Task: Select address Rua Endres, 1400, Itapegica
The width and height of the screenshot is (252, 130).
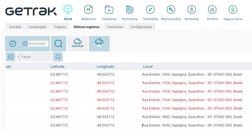Action: pyautogui.click(x=192, y=117)
